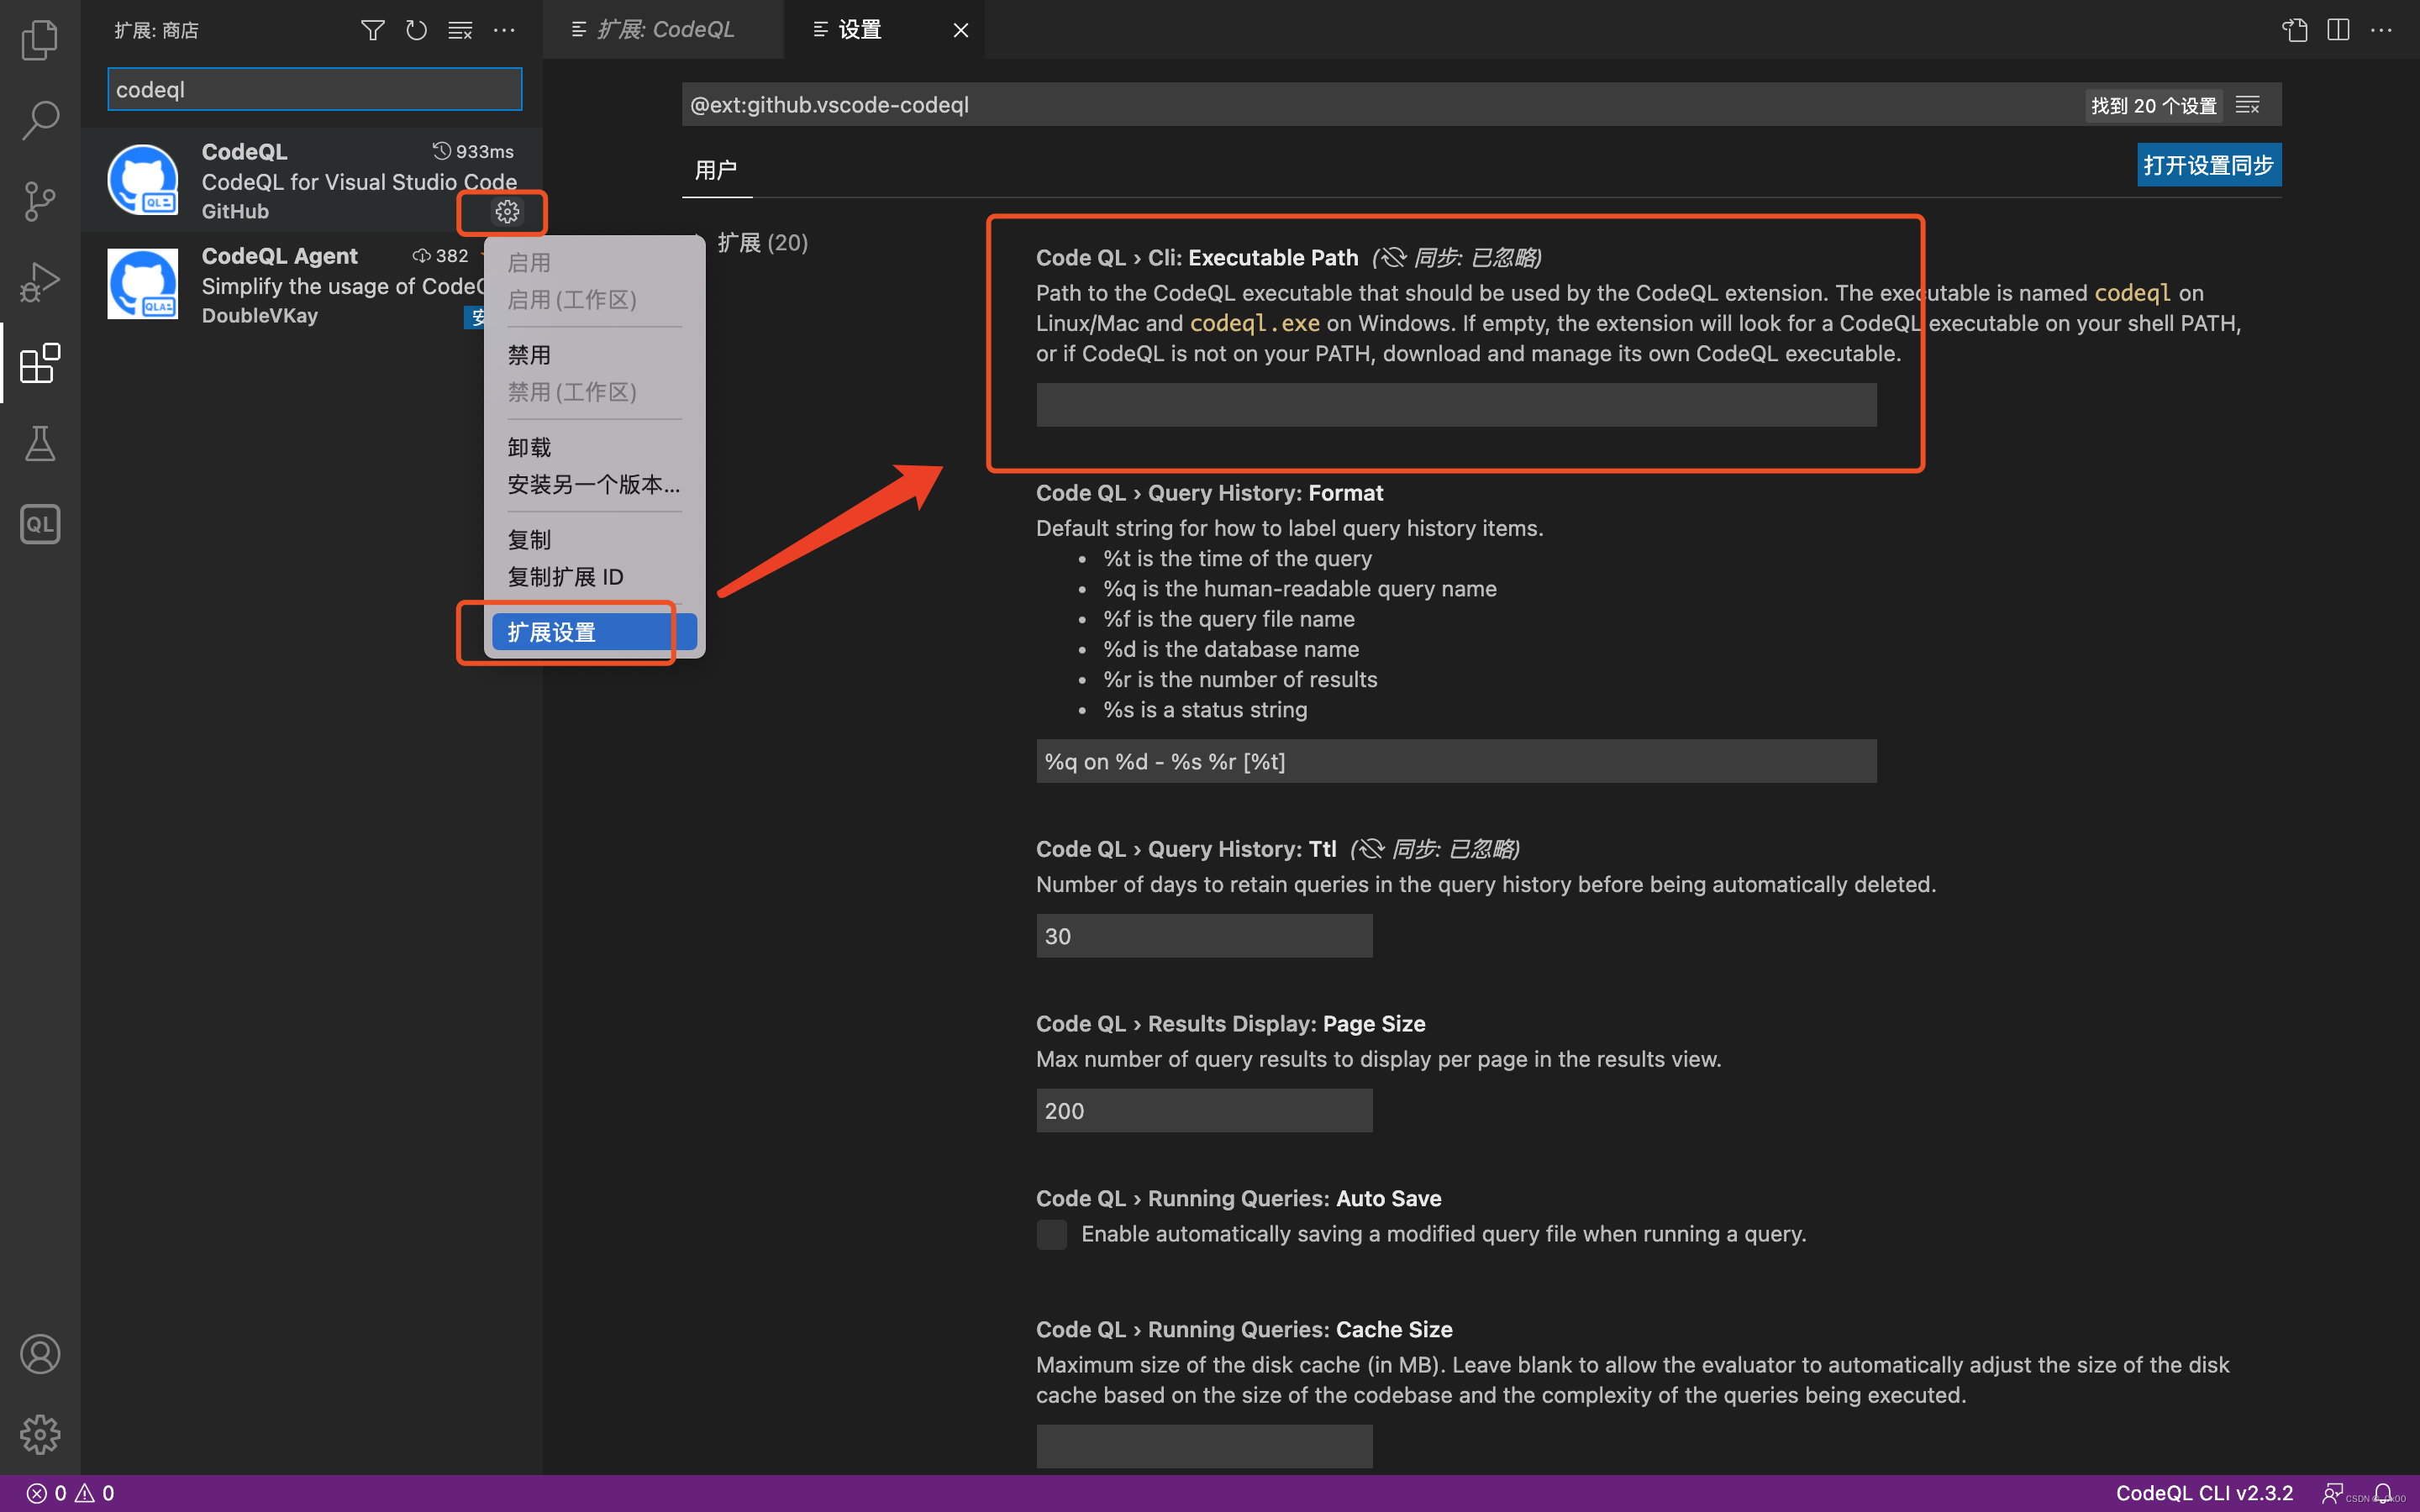Open editor more actions ellipsis
This screenshot has height=1512, width=2420.
pyautogui.click(x=2381, y=30)
